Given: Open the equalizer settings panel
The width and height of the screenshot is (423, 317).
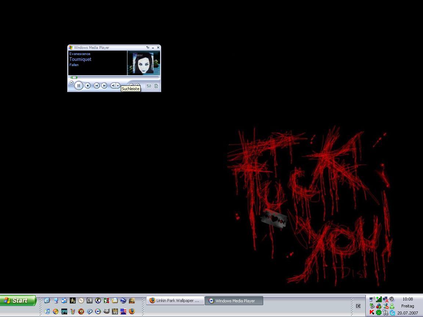Looking at the screenshot, I should point(149,86).
